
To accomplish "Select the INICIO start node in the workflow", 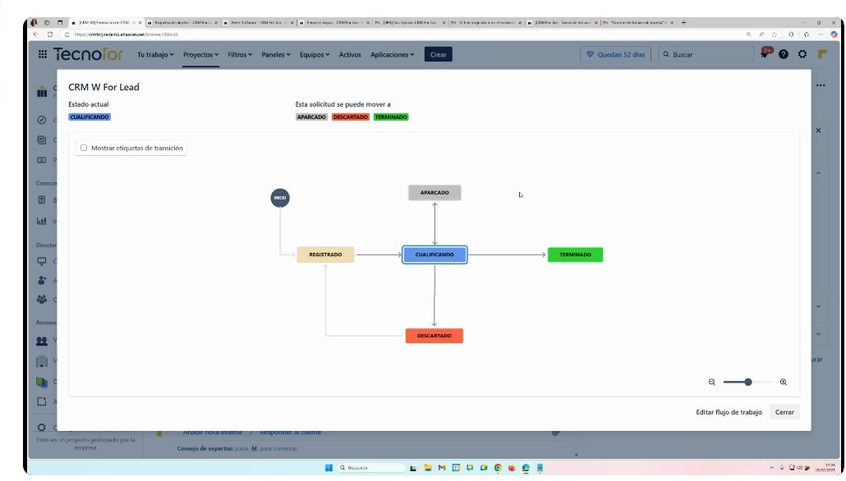I will pyautogui.click(x=280, y=198).
